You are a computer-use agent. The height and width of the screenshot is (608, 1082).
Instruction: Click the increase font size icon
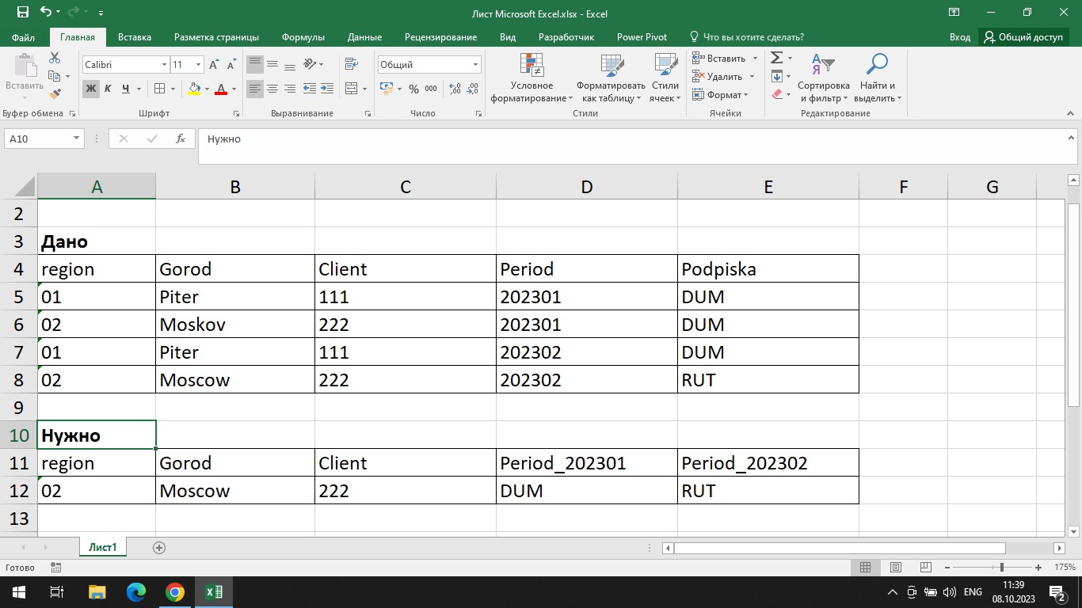pos(214,65)
